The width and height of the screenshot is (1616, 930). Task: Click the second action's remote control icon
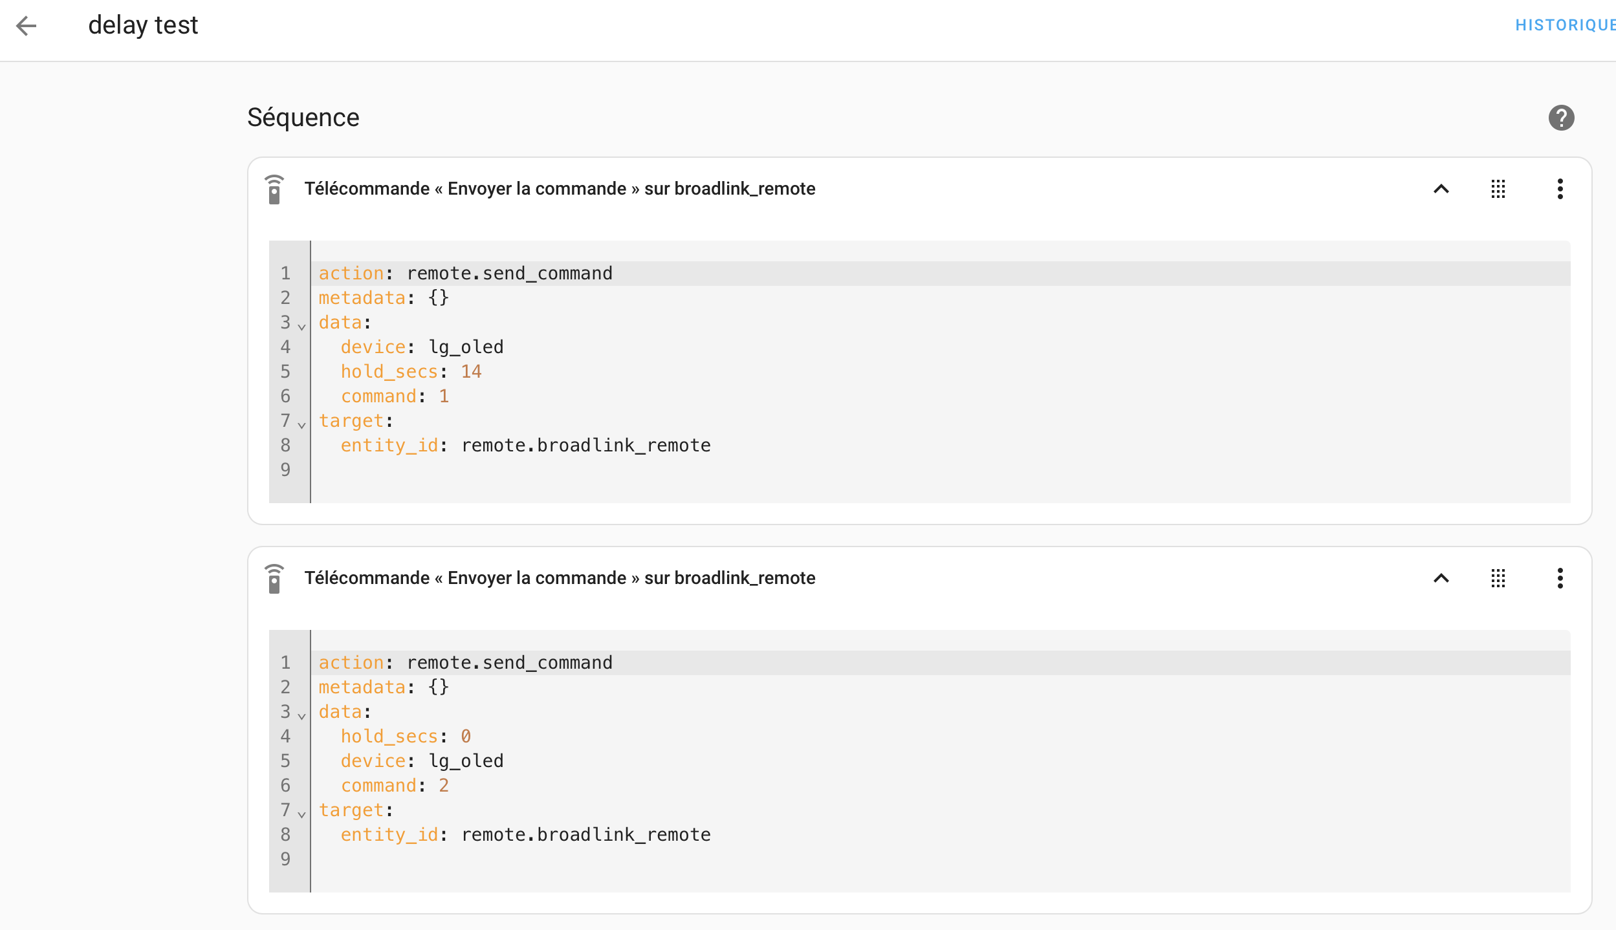tap(274, 578)
